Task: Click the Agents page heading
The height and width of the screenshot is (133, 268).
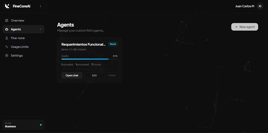Action: click(65, 25)
